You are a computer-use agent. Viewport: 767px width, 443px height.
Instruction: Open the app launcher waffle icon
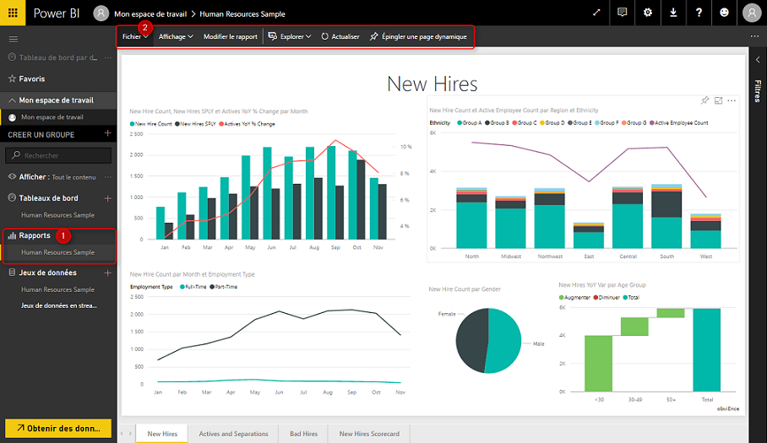click(13, 13)
